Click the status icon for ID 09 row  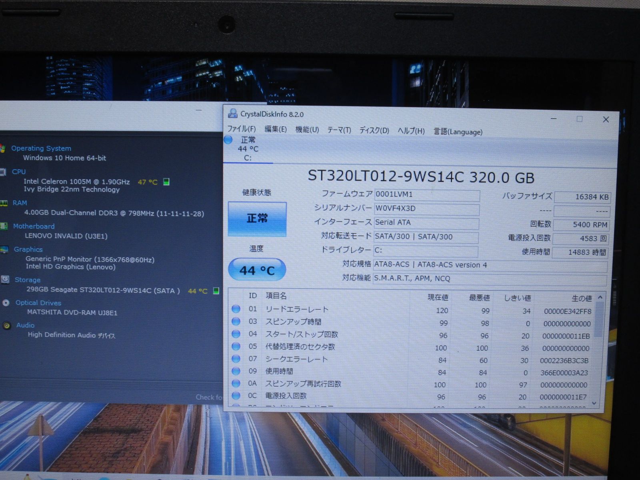pos(236,371)
